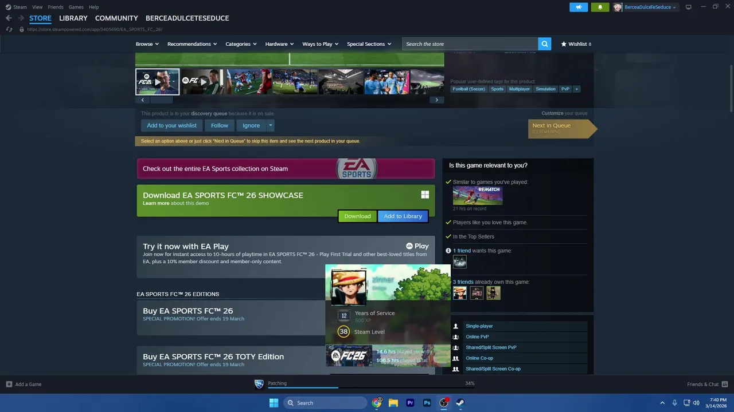Click the Steam announcements megaphone icon

click(579, 7)
